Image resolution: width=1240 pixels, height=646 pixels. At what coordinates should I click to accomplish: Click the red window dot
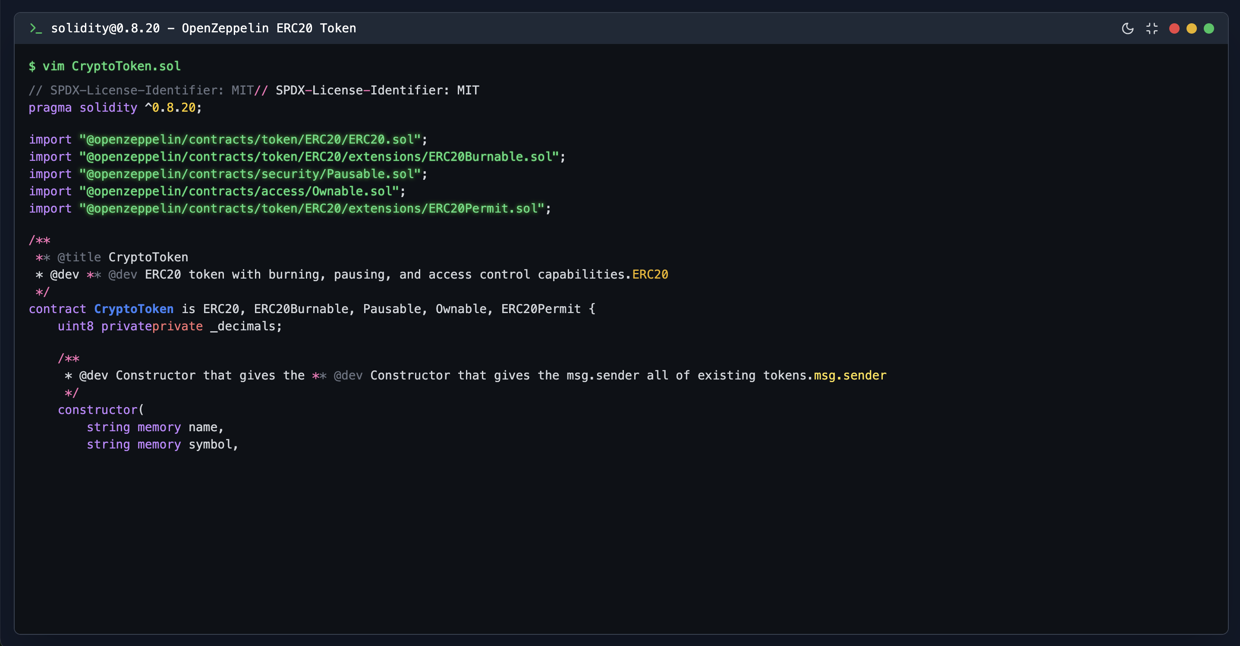(x=1174, y=28)
